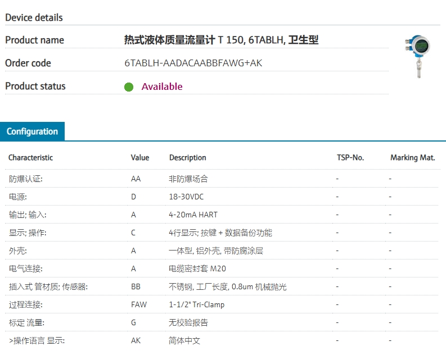Click description 一体型, 铝外壳, 带防腐涂层
The width and height of the screenshot is (446, 355).
pyautogui.click(x=216, y=251)
